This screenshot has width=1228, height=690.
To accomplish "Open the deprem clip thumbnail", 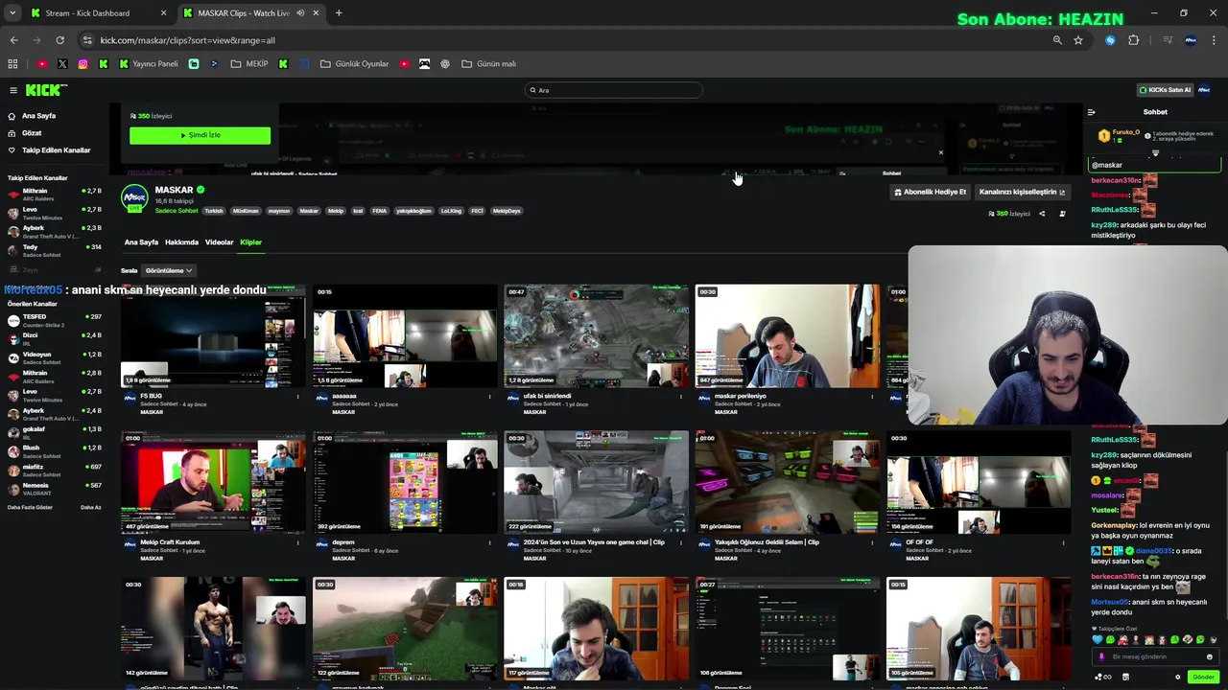I will point(405,482).
